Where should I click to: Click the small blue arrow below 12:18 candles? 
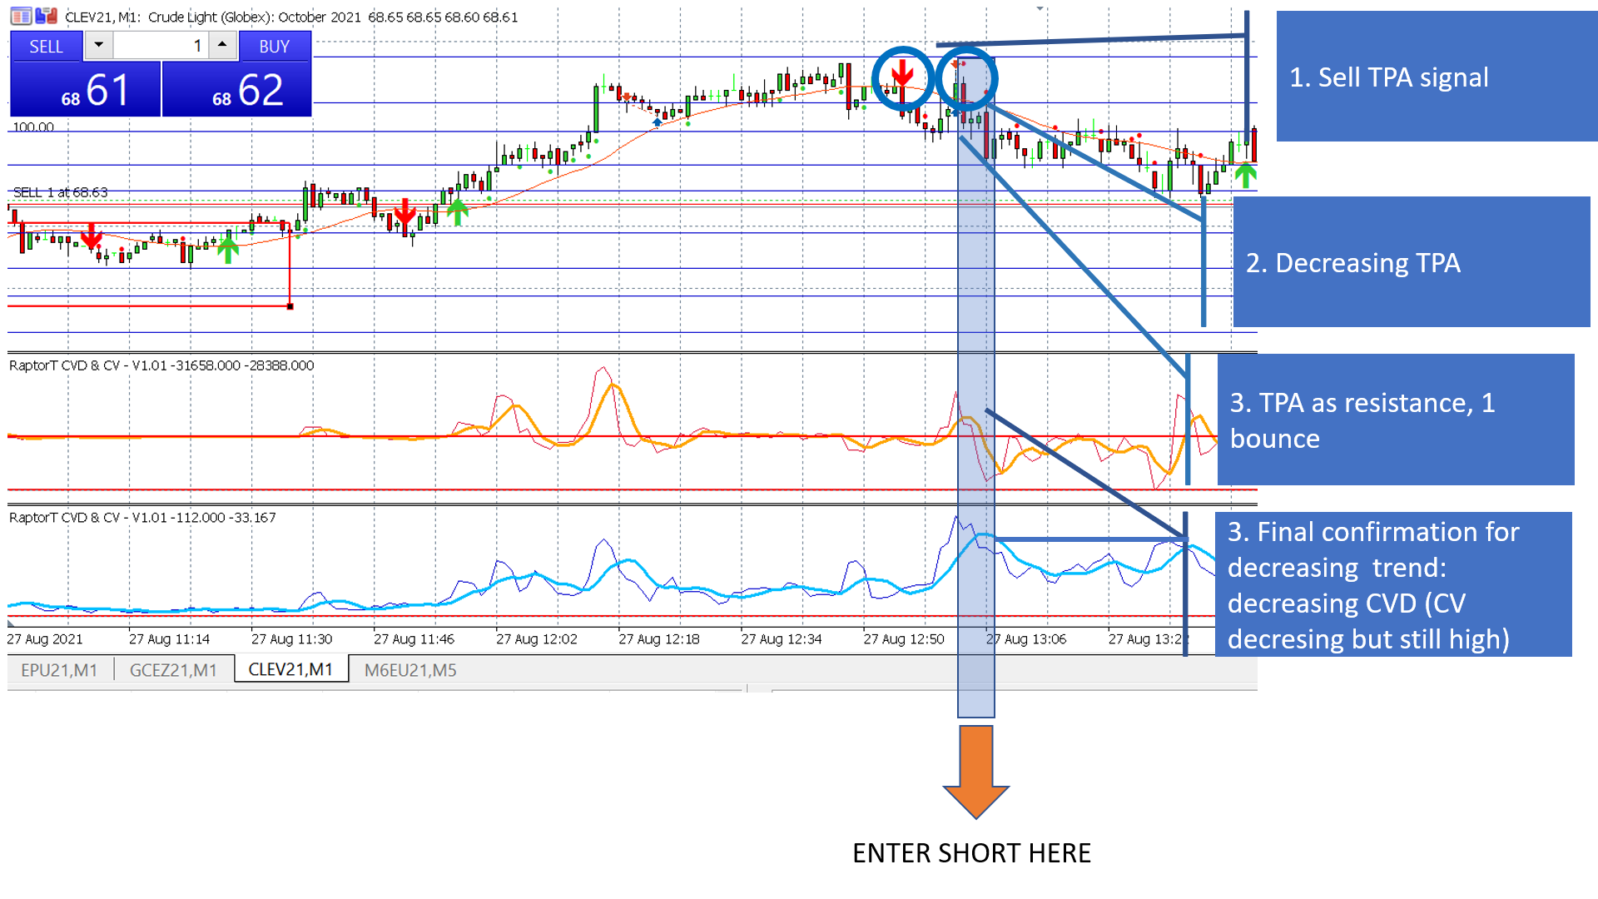pos(658,122)
